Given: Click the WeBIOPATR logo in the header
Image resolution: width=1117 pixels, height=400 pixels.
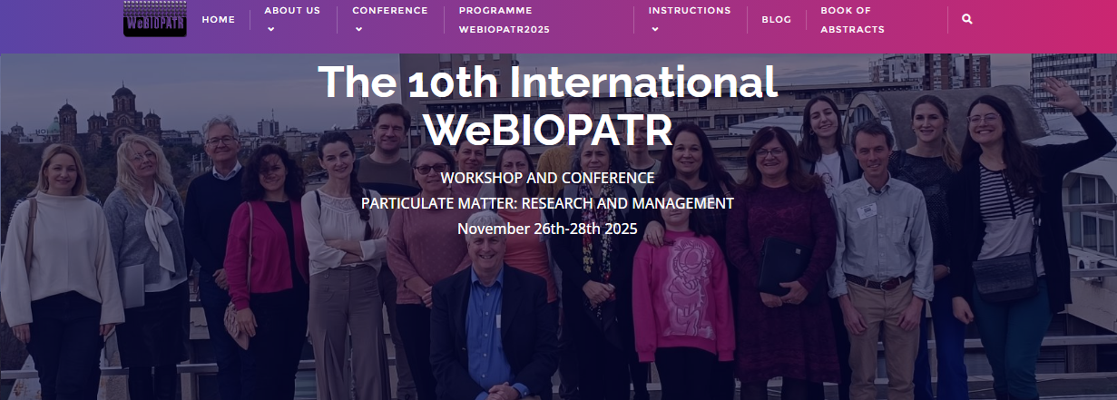Looking at the screenshot, I should coord(154,19).
